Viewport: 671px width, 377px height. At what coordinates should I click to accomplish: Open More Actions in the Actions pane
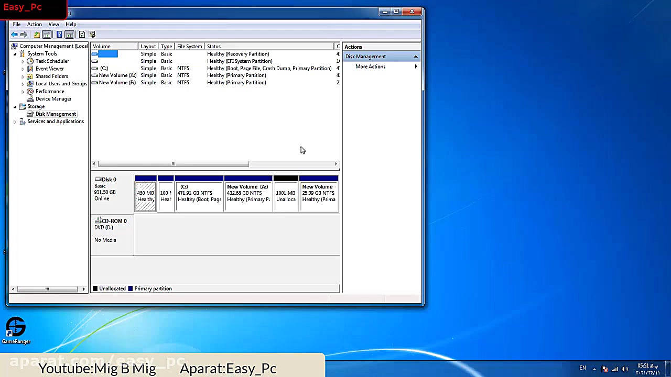[370, 66]
